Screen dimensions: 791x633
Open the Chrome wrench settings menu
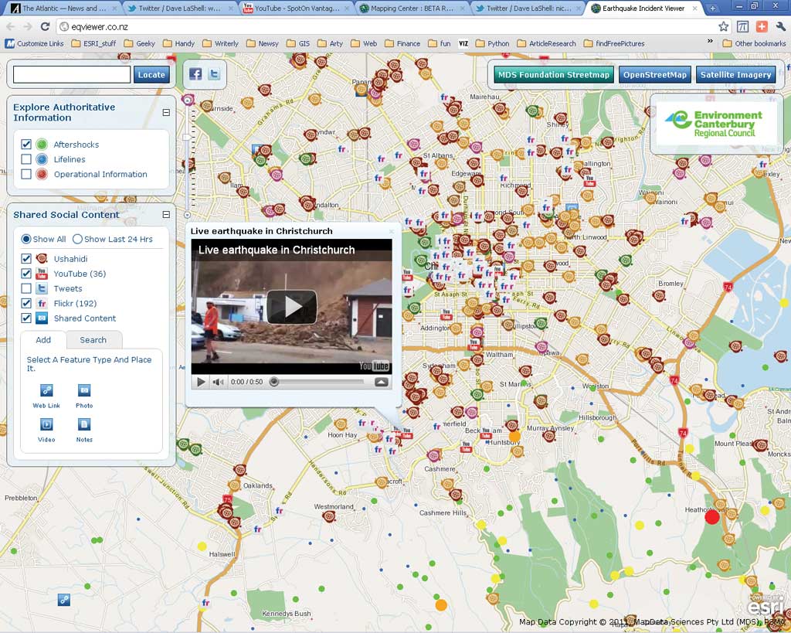pyautogui.click(x=780, y=26)
